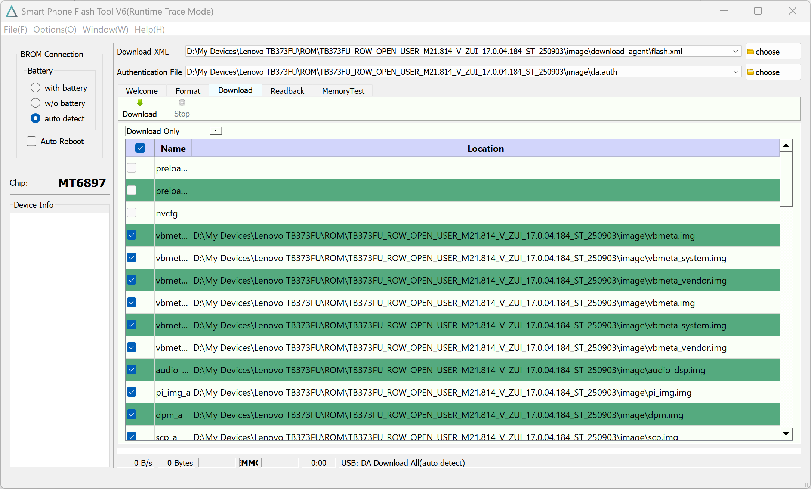The height and width of the screenshot is (489, 811).
Task: Click the Flash Tool logo in title bar
Action: tap(12, 11)
